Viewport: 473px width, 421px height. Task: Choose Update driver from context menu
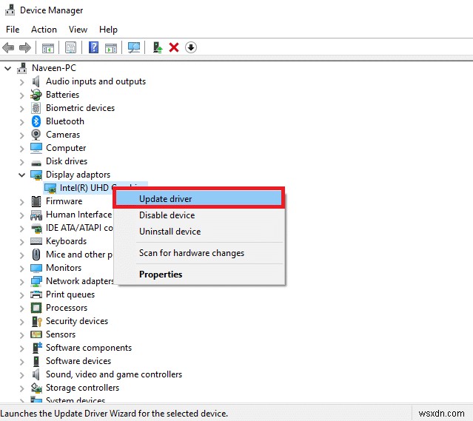click(199, 199)
